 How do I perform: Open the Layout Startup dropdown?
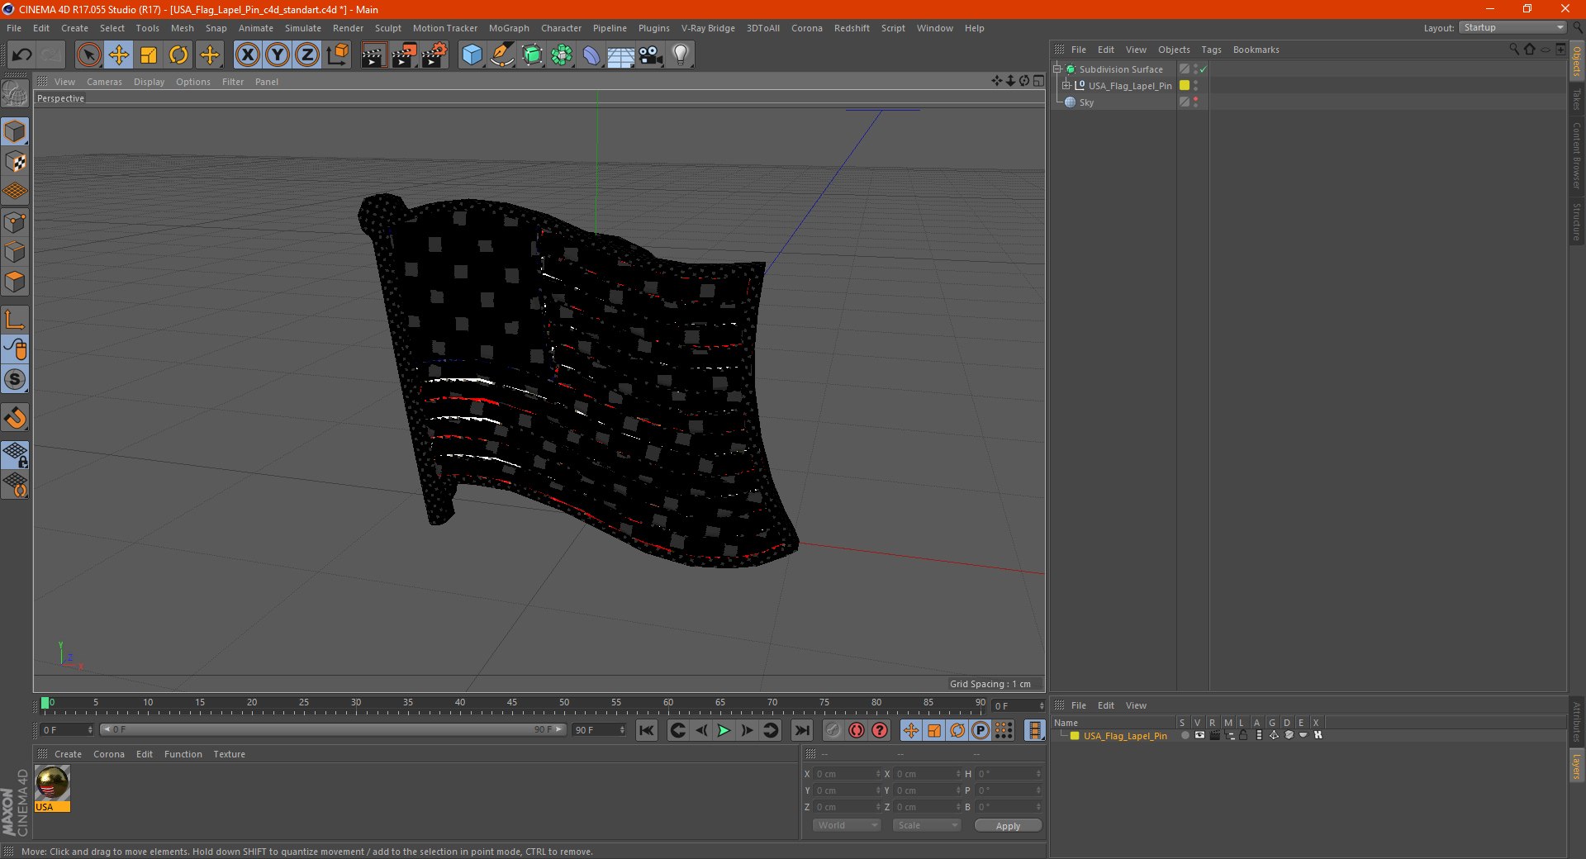pos(1512,28)
